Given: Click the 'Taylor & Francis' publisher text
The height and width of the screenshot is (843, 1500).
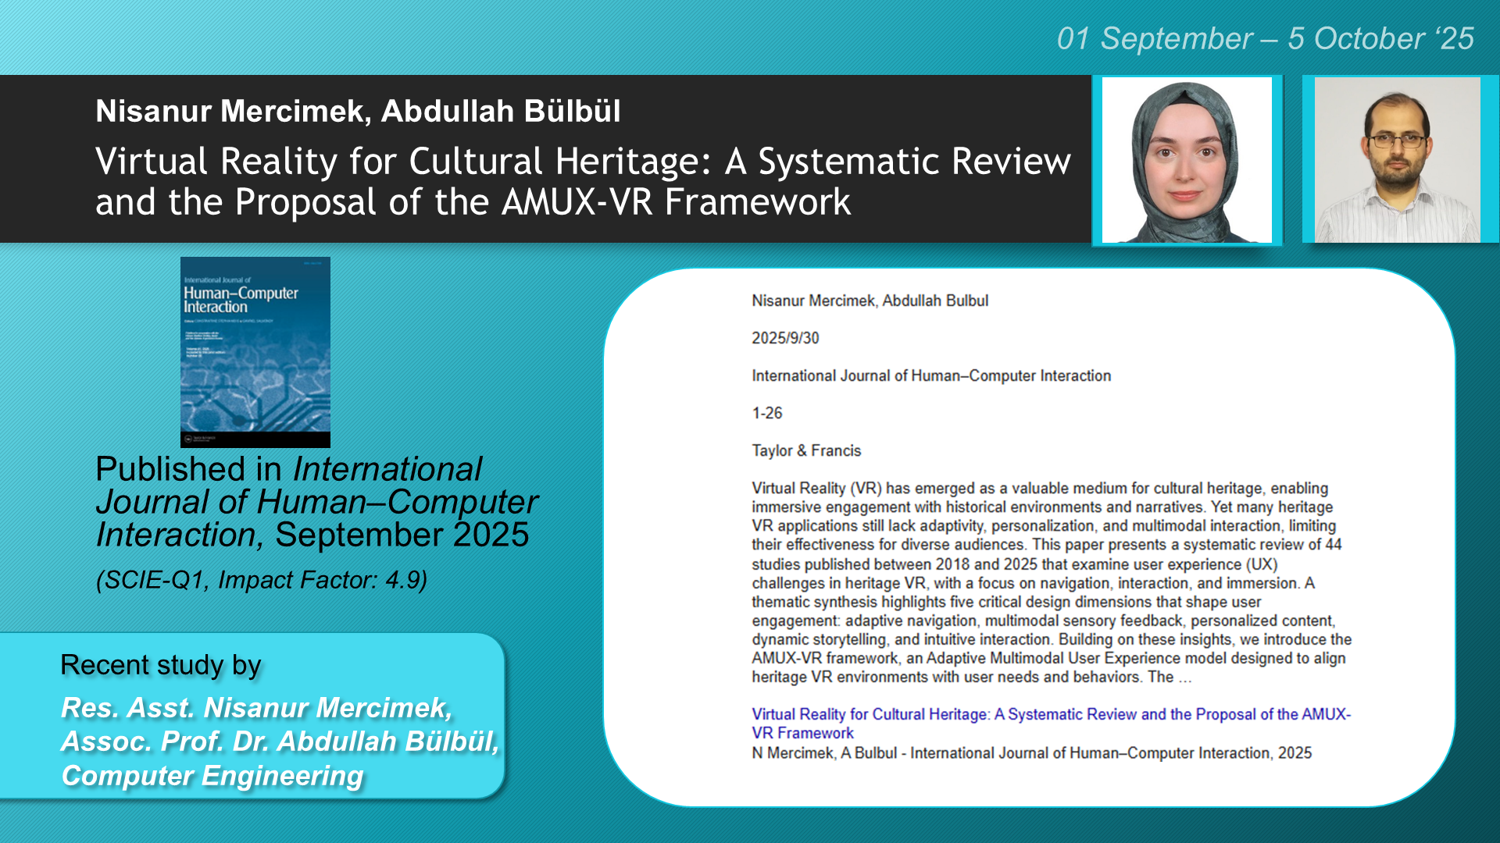Looking at the screenshot, I should click(x=805, y=450).
